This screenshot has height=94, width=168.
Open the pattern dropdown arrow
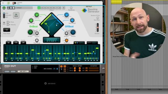click(64, 8)
